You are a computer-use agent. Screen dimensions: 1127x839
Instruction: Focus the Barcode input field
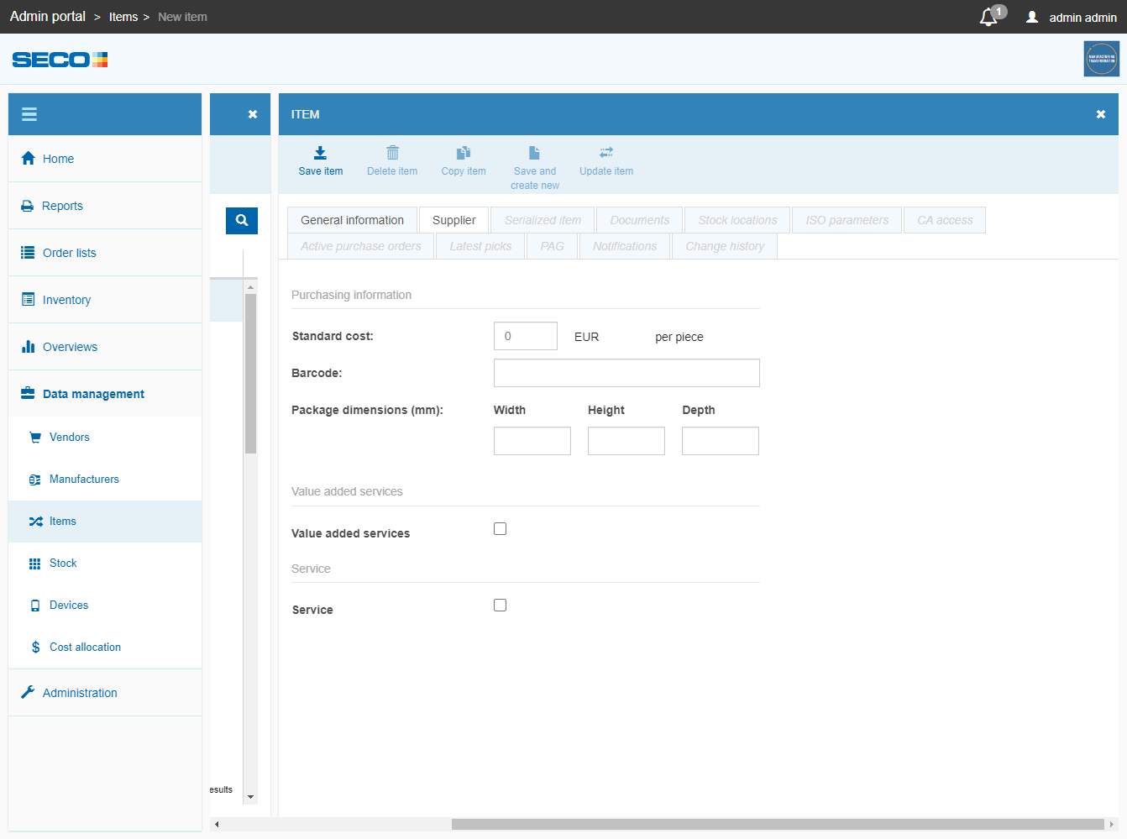pos(626,373)
